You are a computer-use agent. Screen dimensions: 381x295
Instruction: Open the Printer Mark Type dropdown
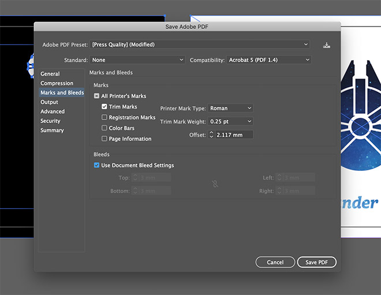pos(230,108)
